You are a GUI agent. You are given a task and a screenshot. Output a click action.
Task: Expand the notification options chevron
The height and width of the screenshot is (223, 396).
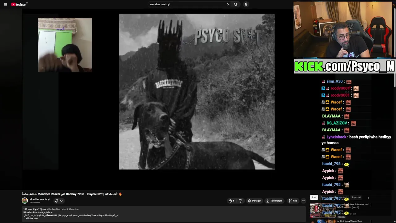(61, 201)
